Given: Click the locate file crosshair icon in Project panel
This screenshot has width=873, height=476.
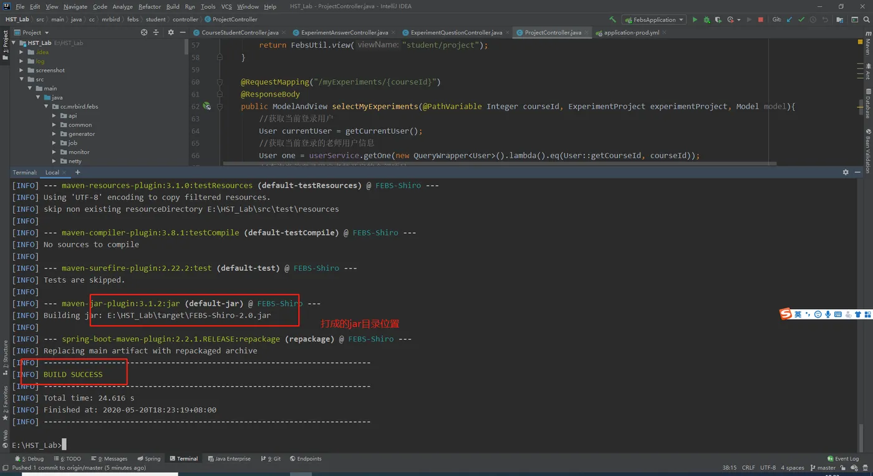Looking at the screenshot, I should pyautogui.click(x=144, y=32).
